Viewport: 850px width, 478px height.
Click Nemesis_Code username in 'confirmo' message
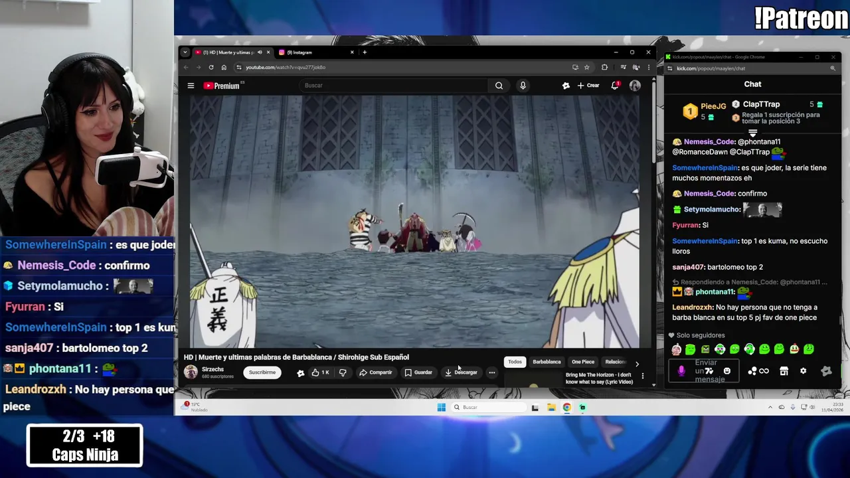coord(709,193)
